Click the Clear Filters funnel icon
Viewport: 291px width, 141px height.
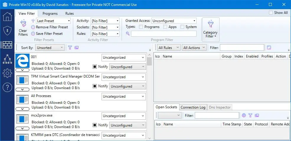pos(23,23)
